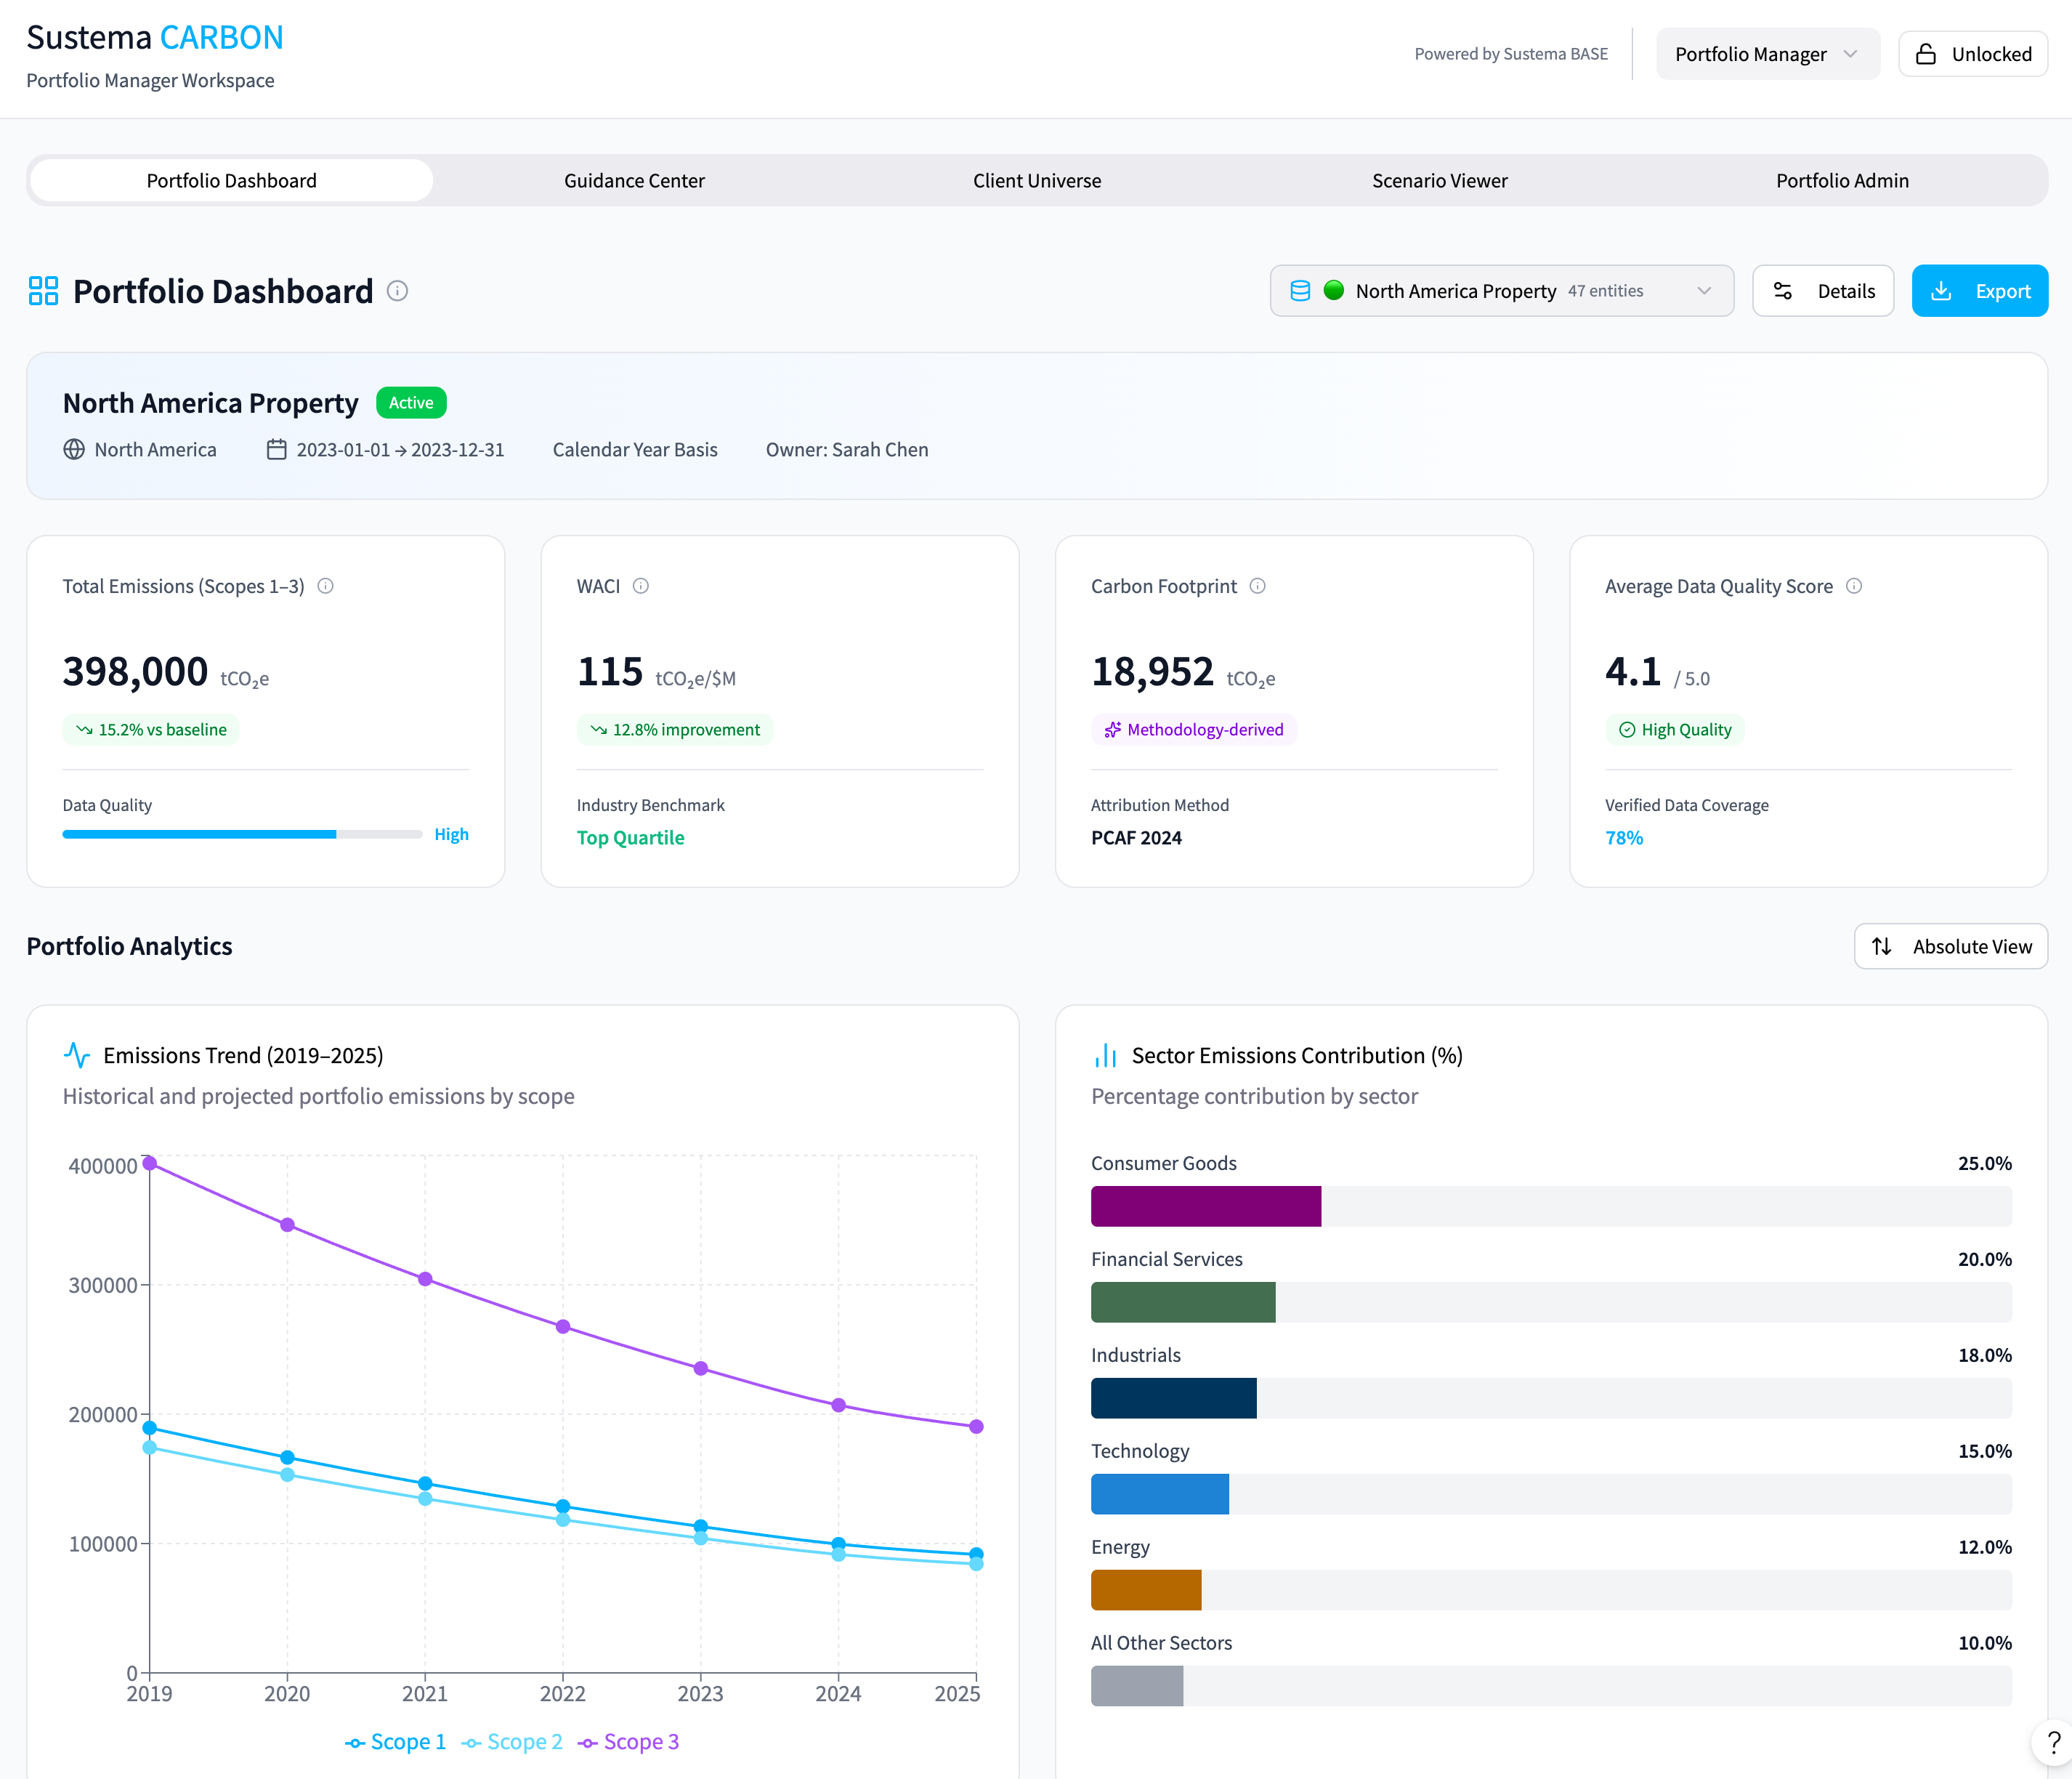The height and width of the screenshot is (1779, 2072).
Task: Click the 18,952 carbon footprint value
Action: pos(1152,671)
